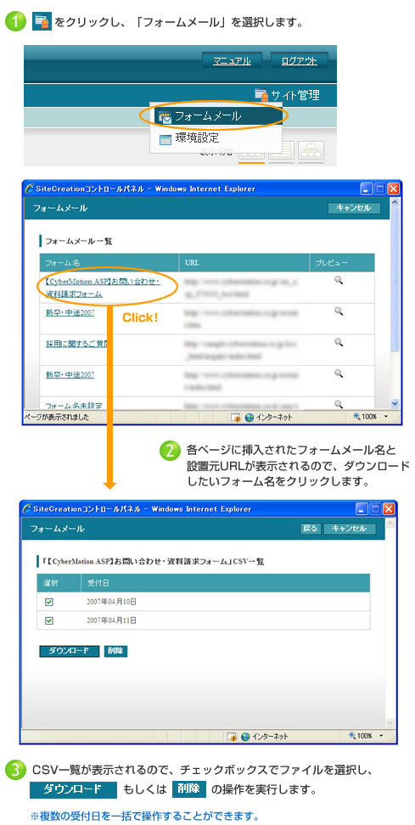
Task: Click preview magnifier for first 新卒・中途2007 row
Action: pos(339,311)
